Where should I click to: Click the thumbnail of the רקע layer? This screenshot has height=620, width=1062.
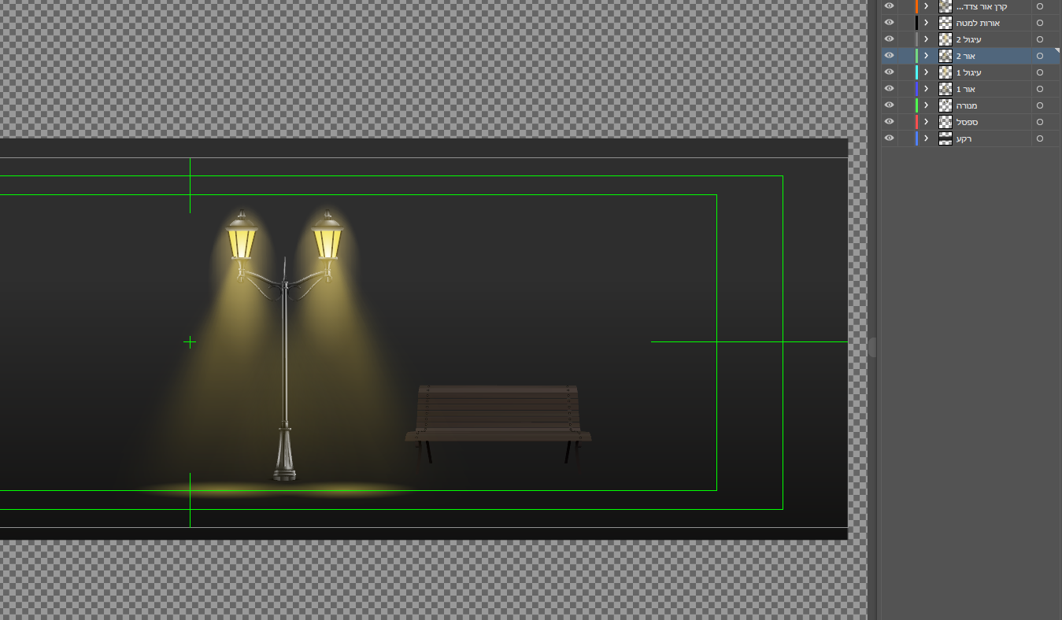point(945,138)
